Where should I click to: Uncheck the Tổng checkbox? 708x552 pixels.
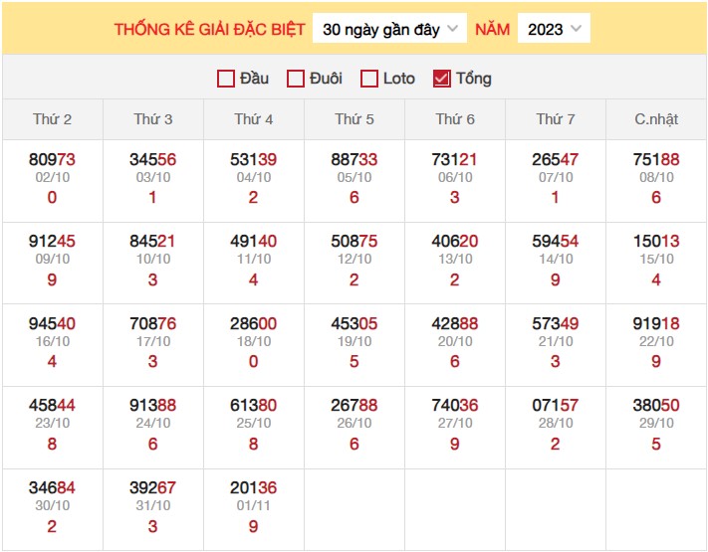pos(442,79)
